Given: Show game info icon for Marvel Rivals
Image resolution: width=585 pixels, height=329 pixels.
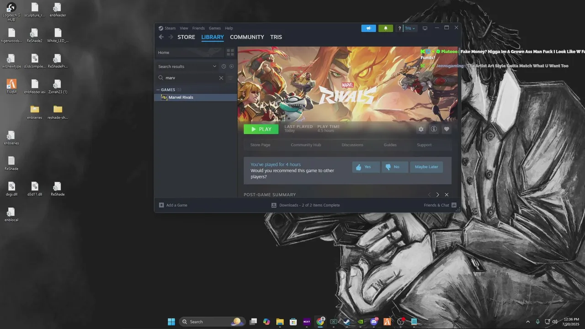Looking at the screenshot, I should click(x=434, y=129).
